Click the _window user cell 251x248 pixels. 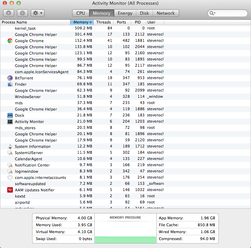[x=155, y=96]
